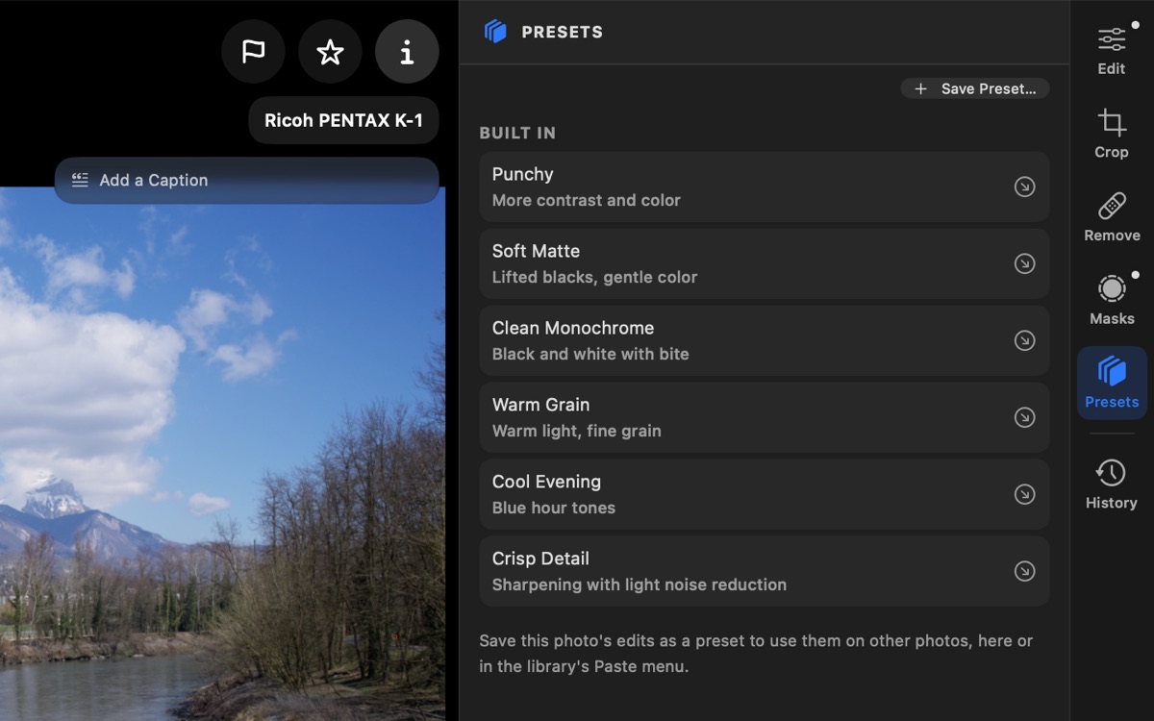Click the PRESETS panel title text

[x=563, y=32]
